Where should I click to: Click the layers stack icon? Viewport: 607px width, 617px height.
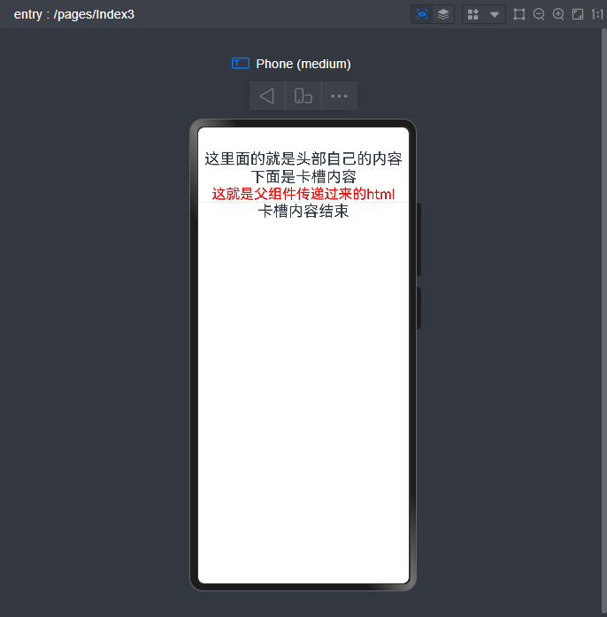point(443,14)
